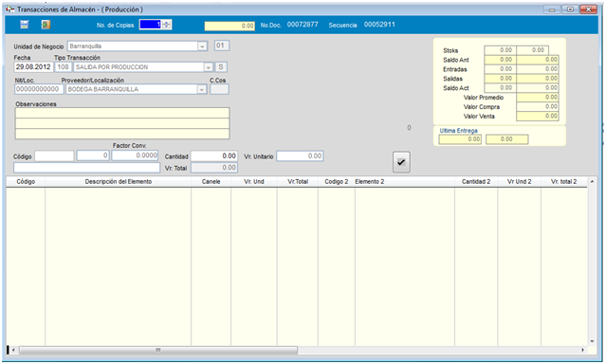Click the Descripción del Elemento column header

pyautogui.click(x=119, y=182)
